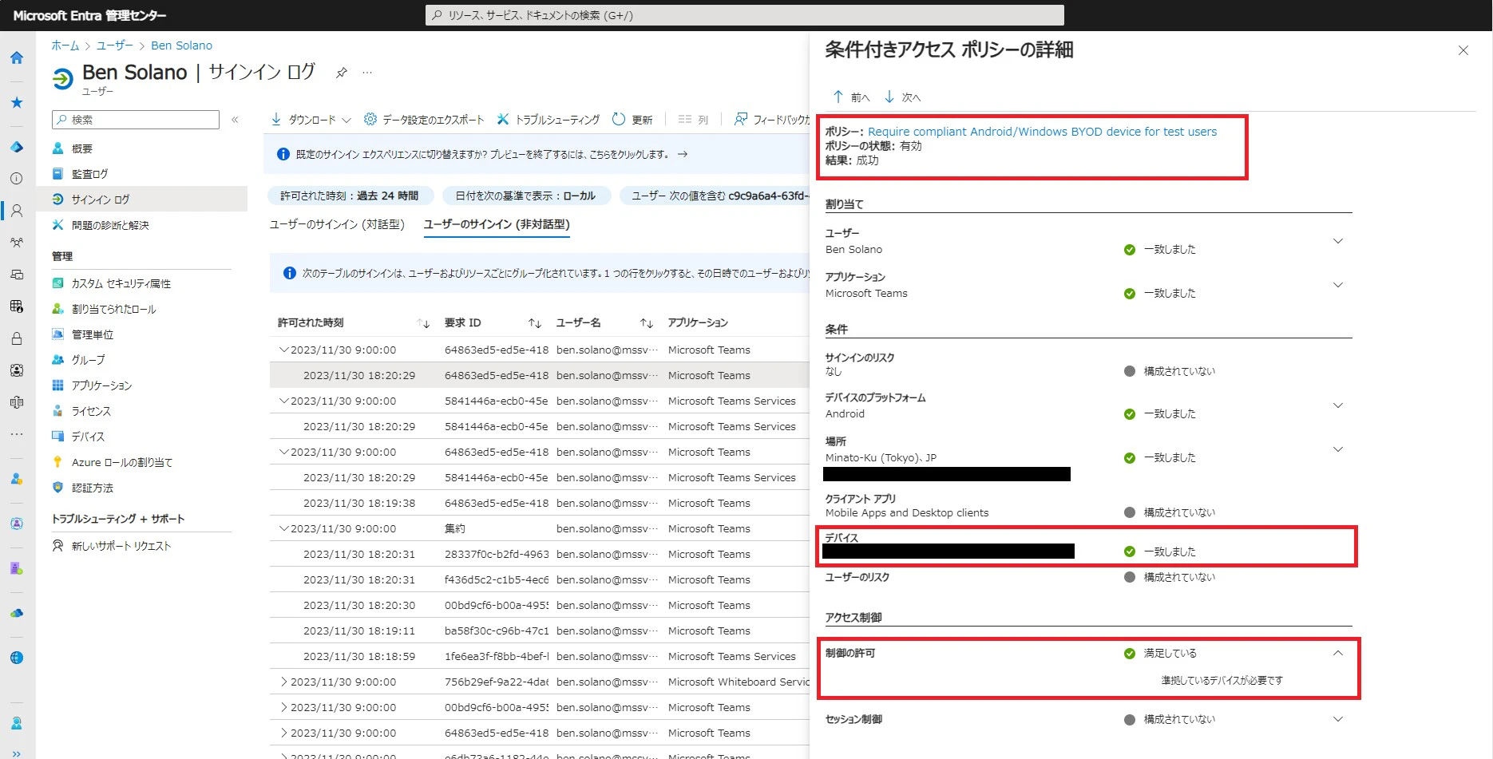Image resolution: width=1493 pixels, height=759 pixels.
Task: Select the request ID ba58f30c-c96b-47c1 row
Action: 540,631
